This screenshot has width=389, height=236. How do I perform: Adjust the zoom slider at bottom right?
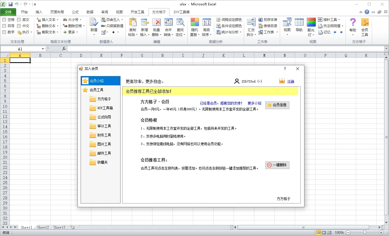click(x=365, y=232)
